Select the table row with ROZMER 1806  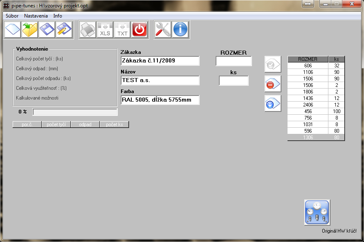316,92
